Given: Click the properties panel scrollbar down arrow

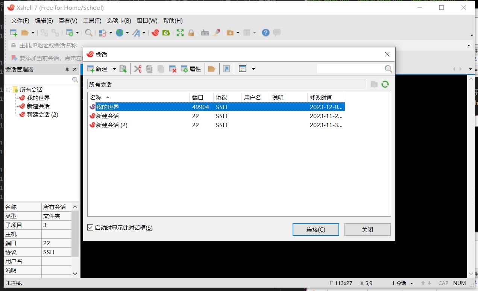Looking at the screenshot, I should [75, 274].
